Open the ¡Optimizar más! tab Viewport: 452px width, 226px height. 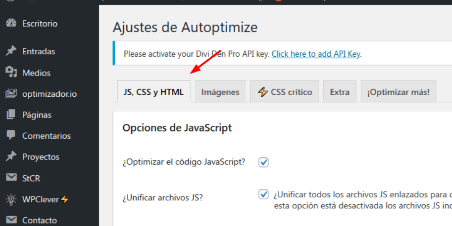[x=399, y=92]
